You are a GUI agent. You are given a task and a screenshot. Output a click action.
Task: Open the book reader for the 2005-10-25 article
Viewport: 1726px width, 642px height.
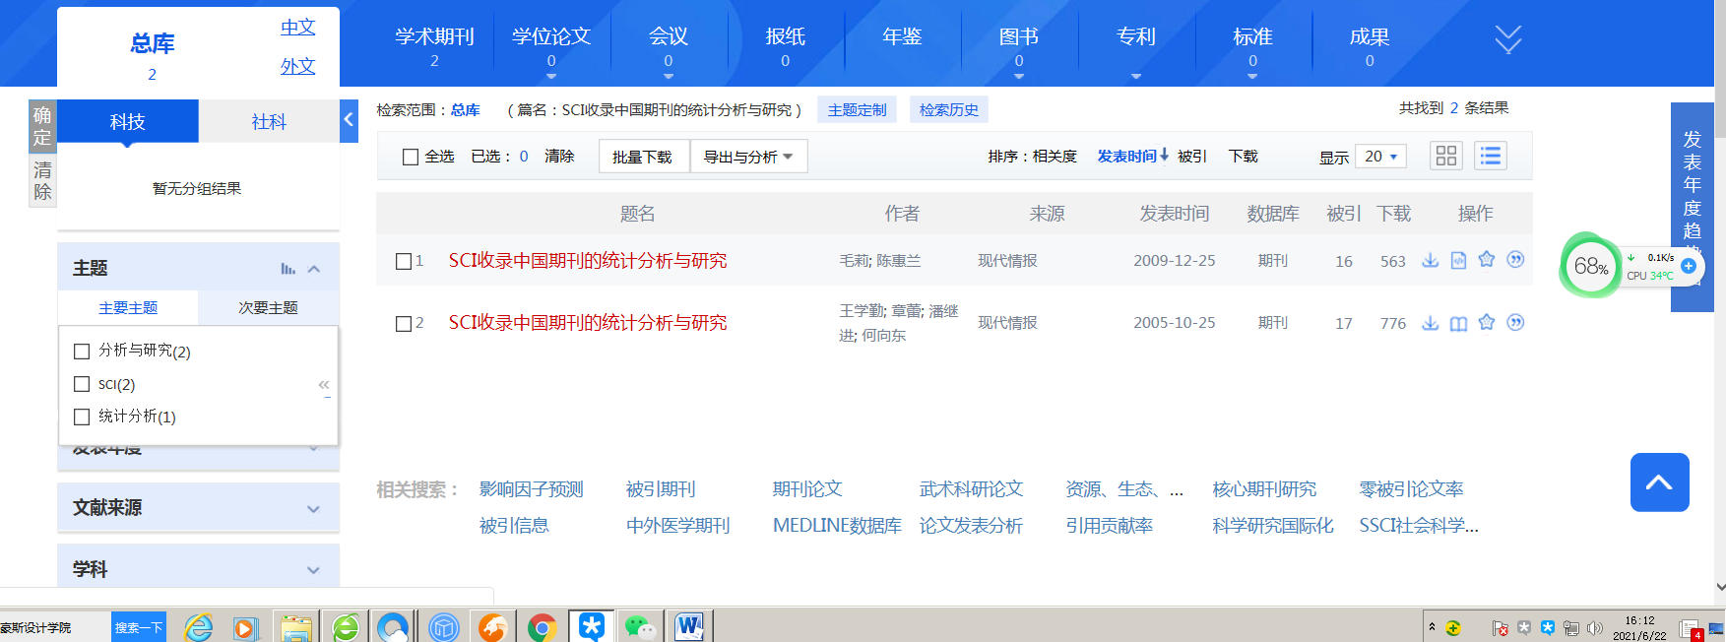1458,323
